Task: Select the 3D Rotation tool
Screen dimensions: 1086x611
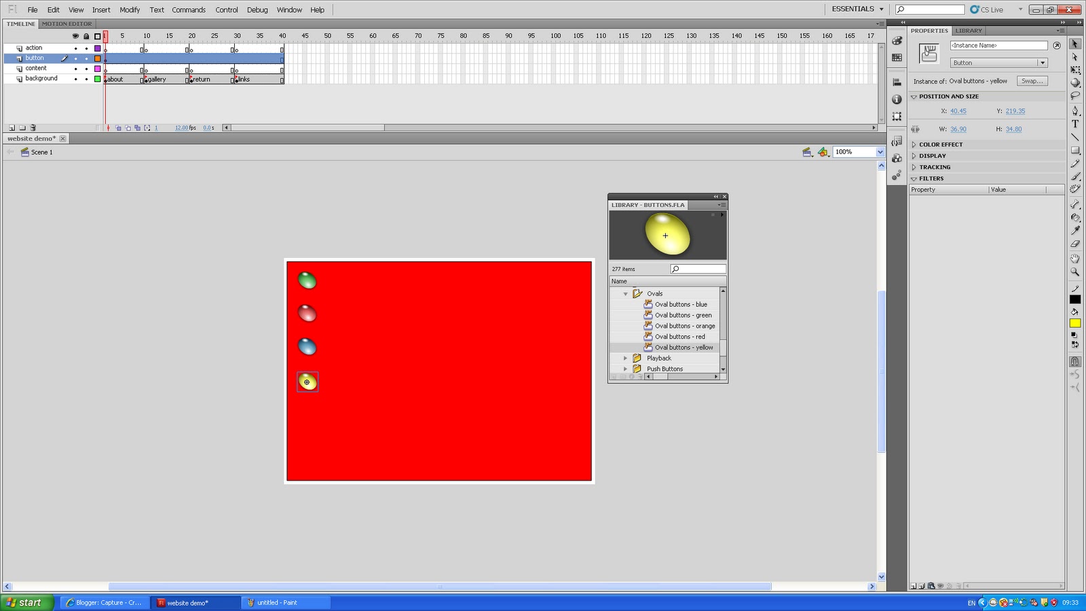Action: (x=1075, y=83)
